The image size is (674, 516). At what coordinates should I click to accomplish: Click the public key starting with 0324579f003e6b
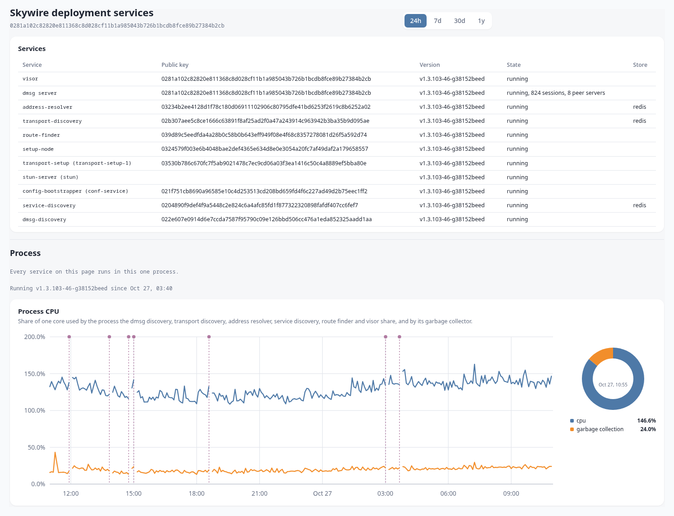265,149
